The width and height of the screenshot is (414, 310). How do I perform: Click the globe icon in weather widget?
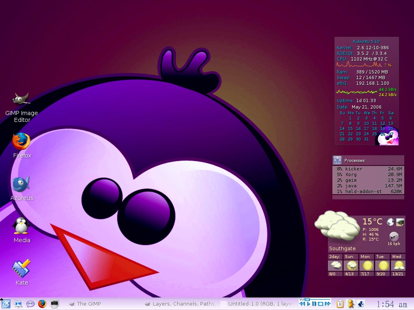(390, 222)
